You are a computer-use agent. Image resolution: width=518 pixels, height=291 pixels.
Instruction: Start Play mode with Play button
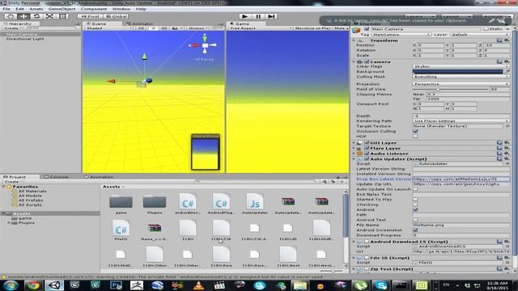click(244, 16)
